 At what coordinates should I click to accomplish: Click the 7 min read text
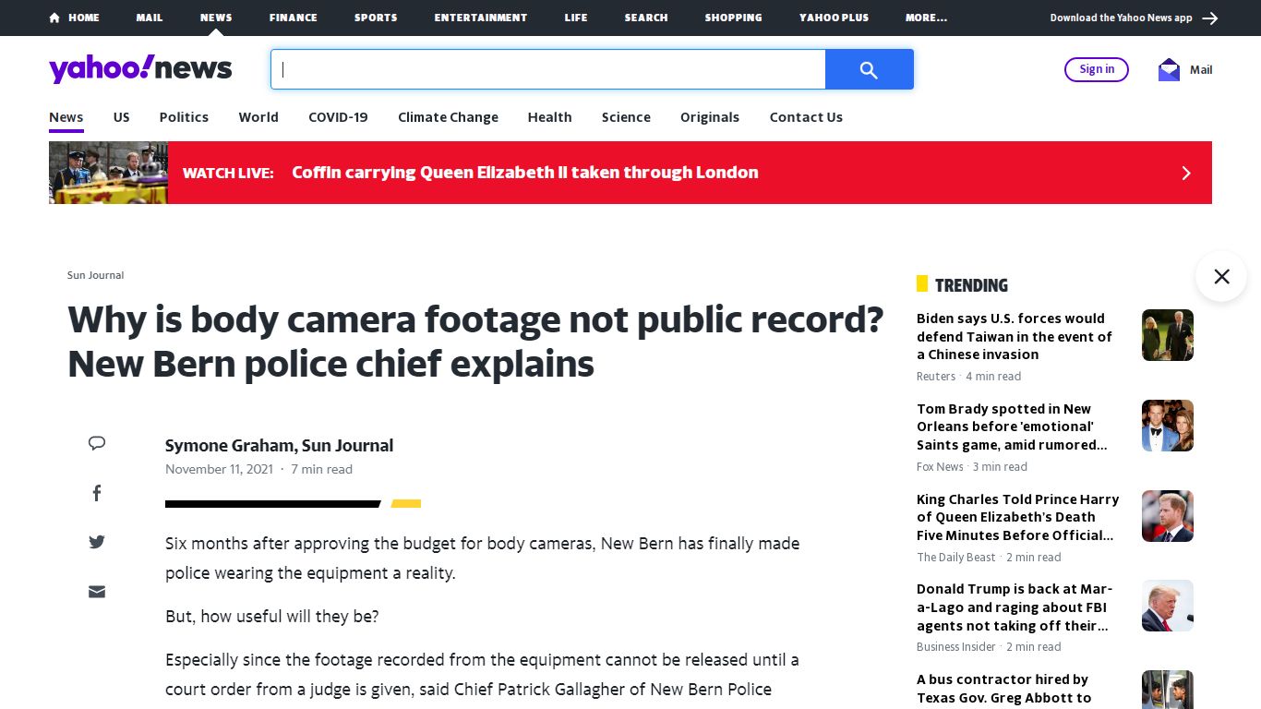(321, 469)
